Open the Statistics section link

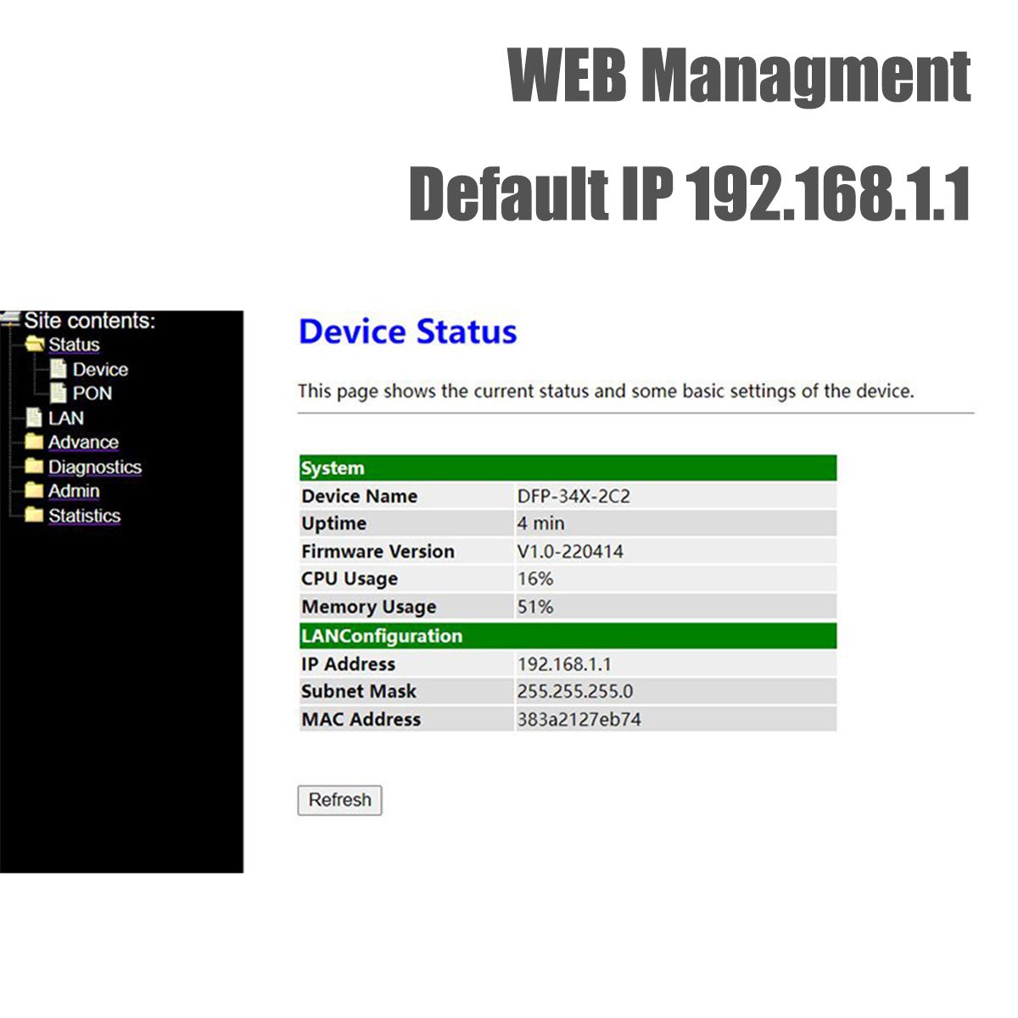click(84, 516)
